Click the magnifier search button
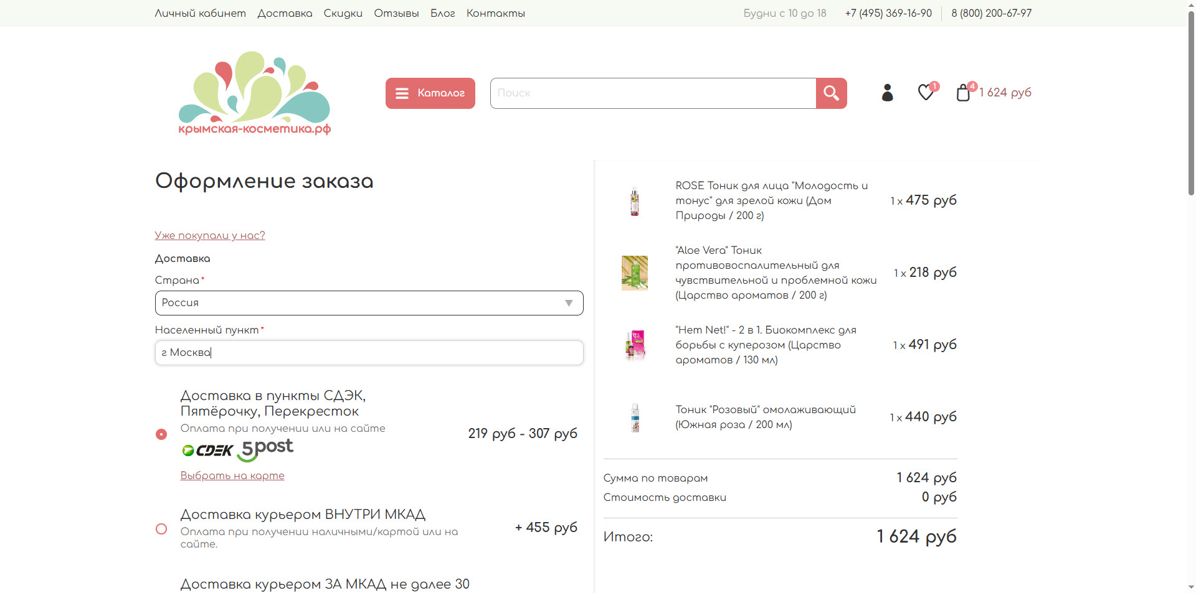Image resolution: width=1196 pixels, height=593 pixels. click(x=832, y=93)
